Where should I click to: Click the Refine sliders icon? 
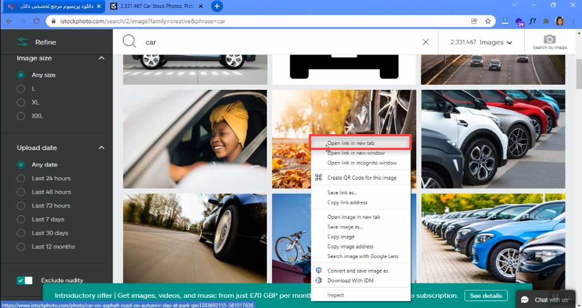(x=22, y=42)
